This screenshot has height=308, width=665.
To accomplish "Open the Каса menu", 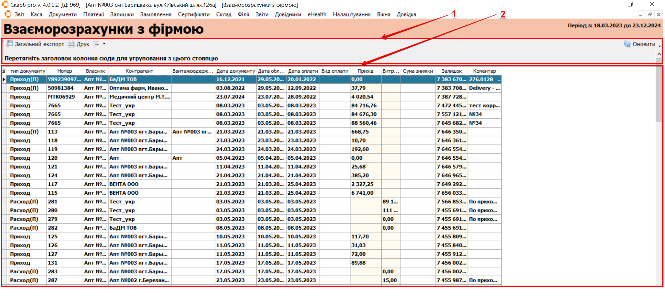I will point(36,14).
